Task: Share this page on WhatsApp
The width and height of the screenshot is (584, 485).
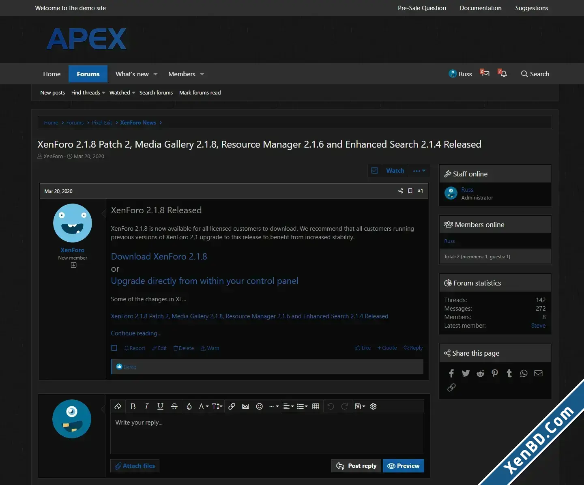Action: point(524,373)
